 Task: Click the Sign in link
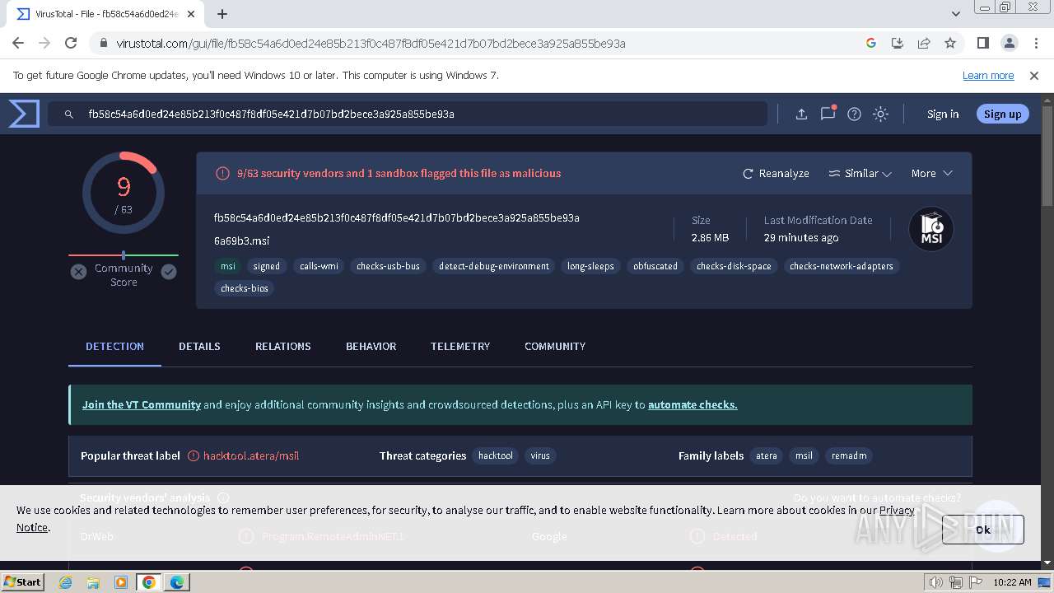(x=943, y=114)
